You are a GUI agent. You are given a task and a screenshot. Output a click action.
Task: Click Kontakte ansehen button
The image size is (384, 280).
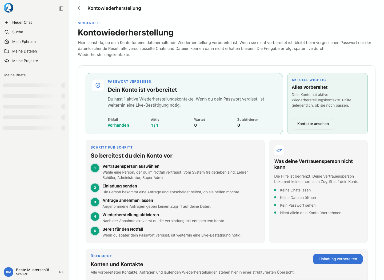313,124
